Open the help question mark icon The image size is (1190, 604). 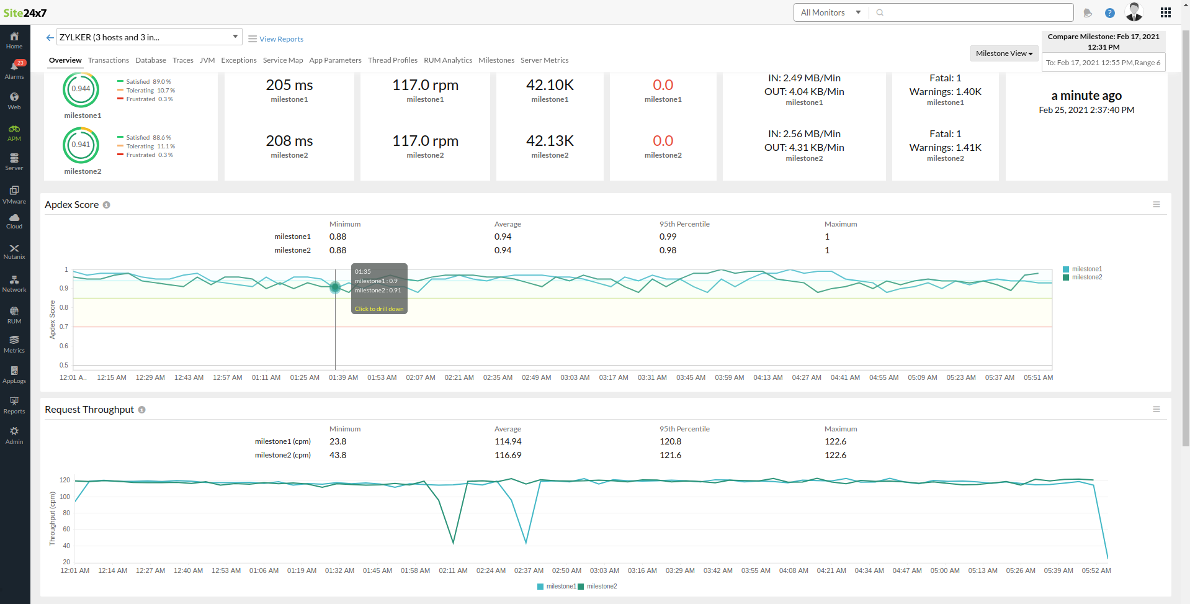click(1110, 13)
